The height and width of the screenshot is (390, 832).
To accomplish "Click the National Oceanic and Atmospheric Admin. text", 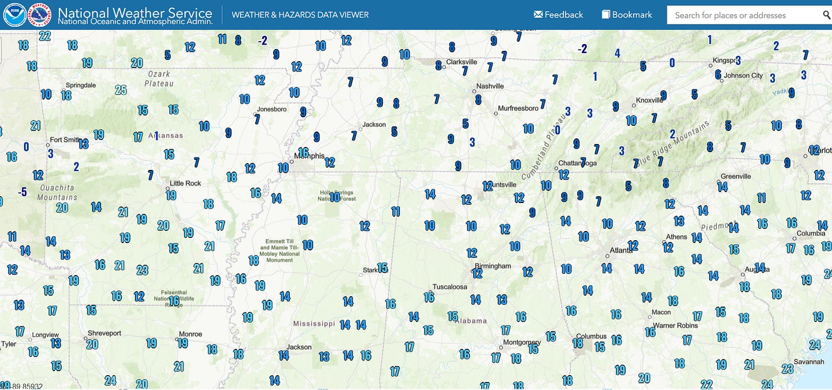I will [135, 22].
